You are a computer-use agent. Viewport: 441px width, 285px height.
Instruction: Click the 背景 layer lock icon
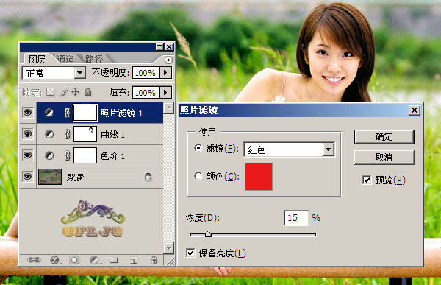click(148, 177)
